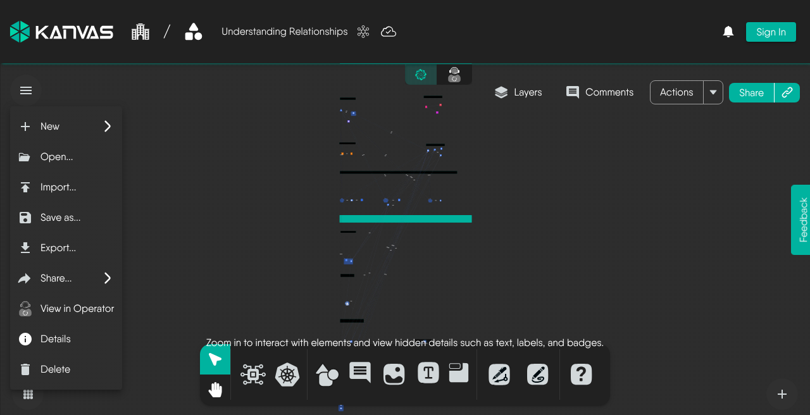Open the Kubernetes helm wheel icon

point(287,375)
